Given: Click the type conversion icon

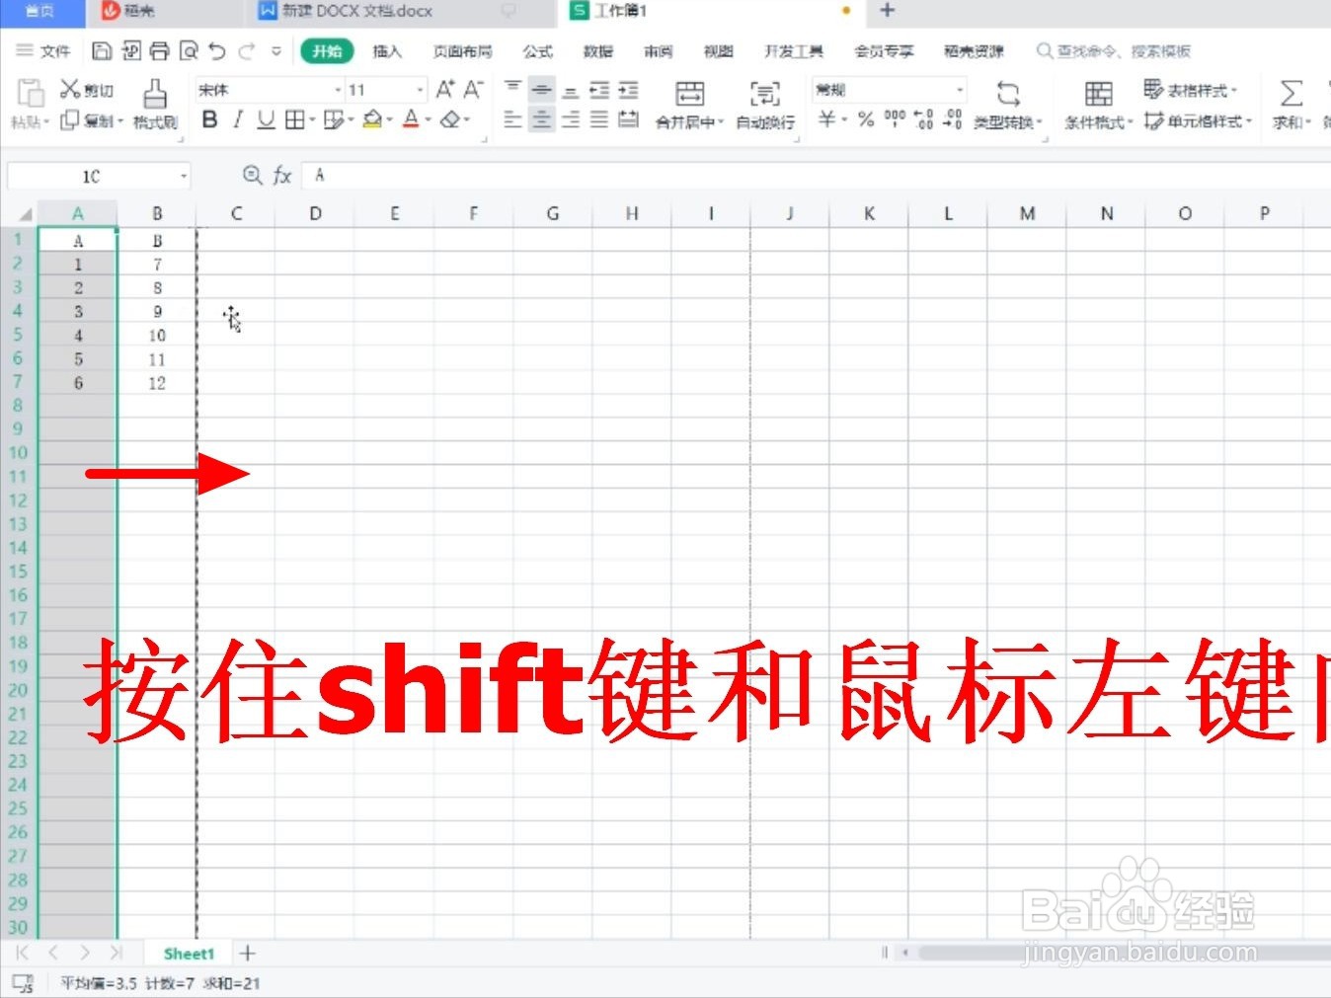Looking at the screenshot, I should [1008, 94].
